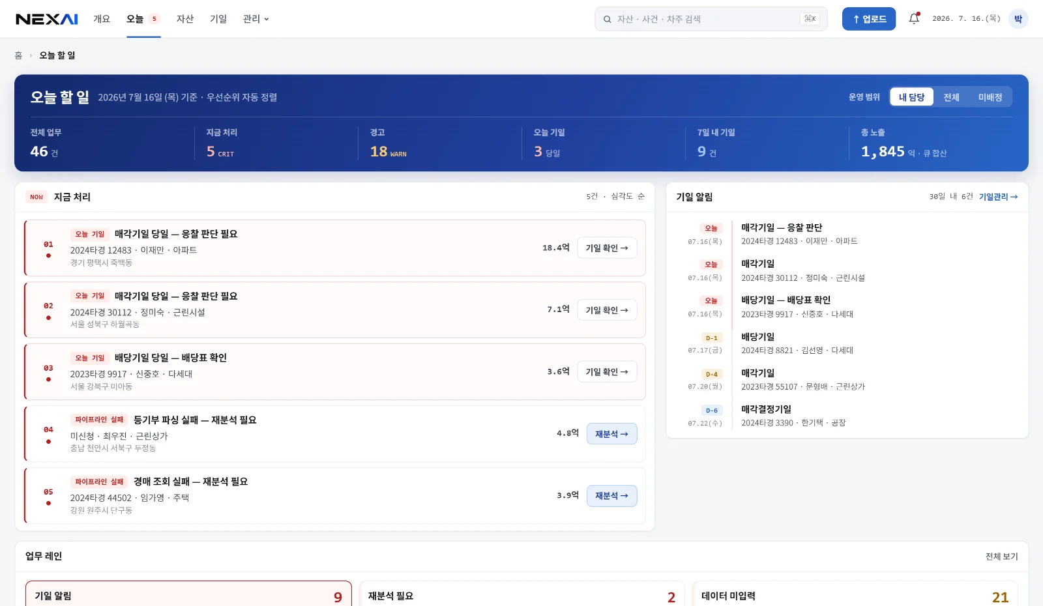Click the 18.4억 amount
This screenshot has width=1043, height=606.
(556, 248)
